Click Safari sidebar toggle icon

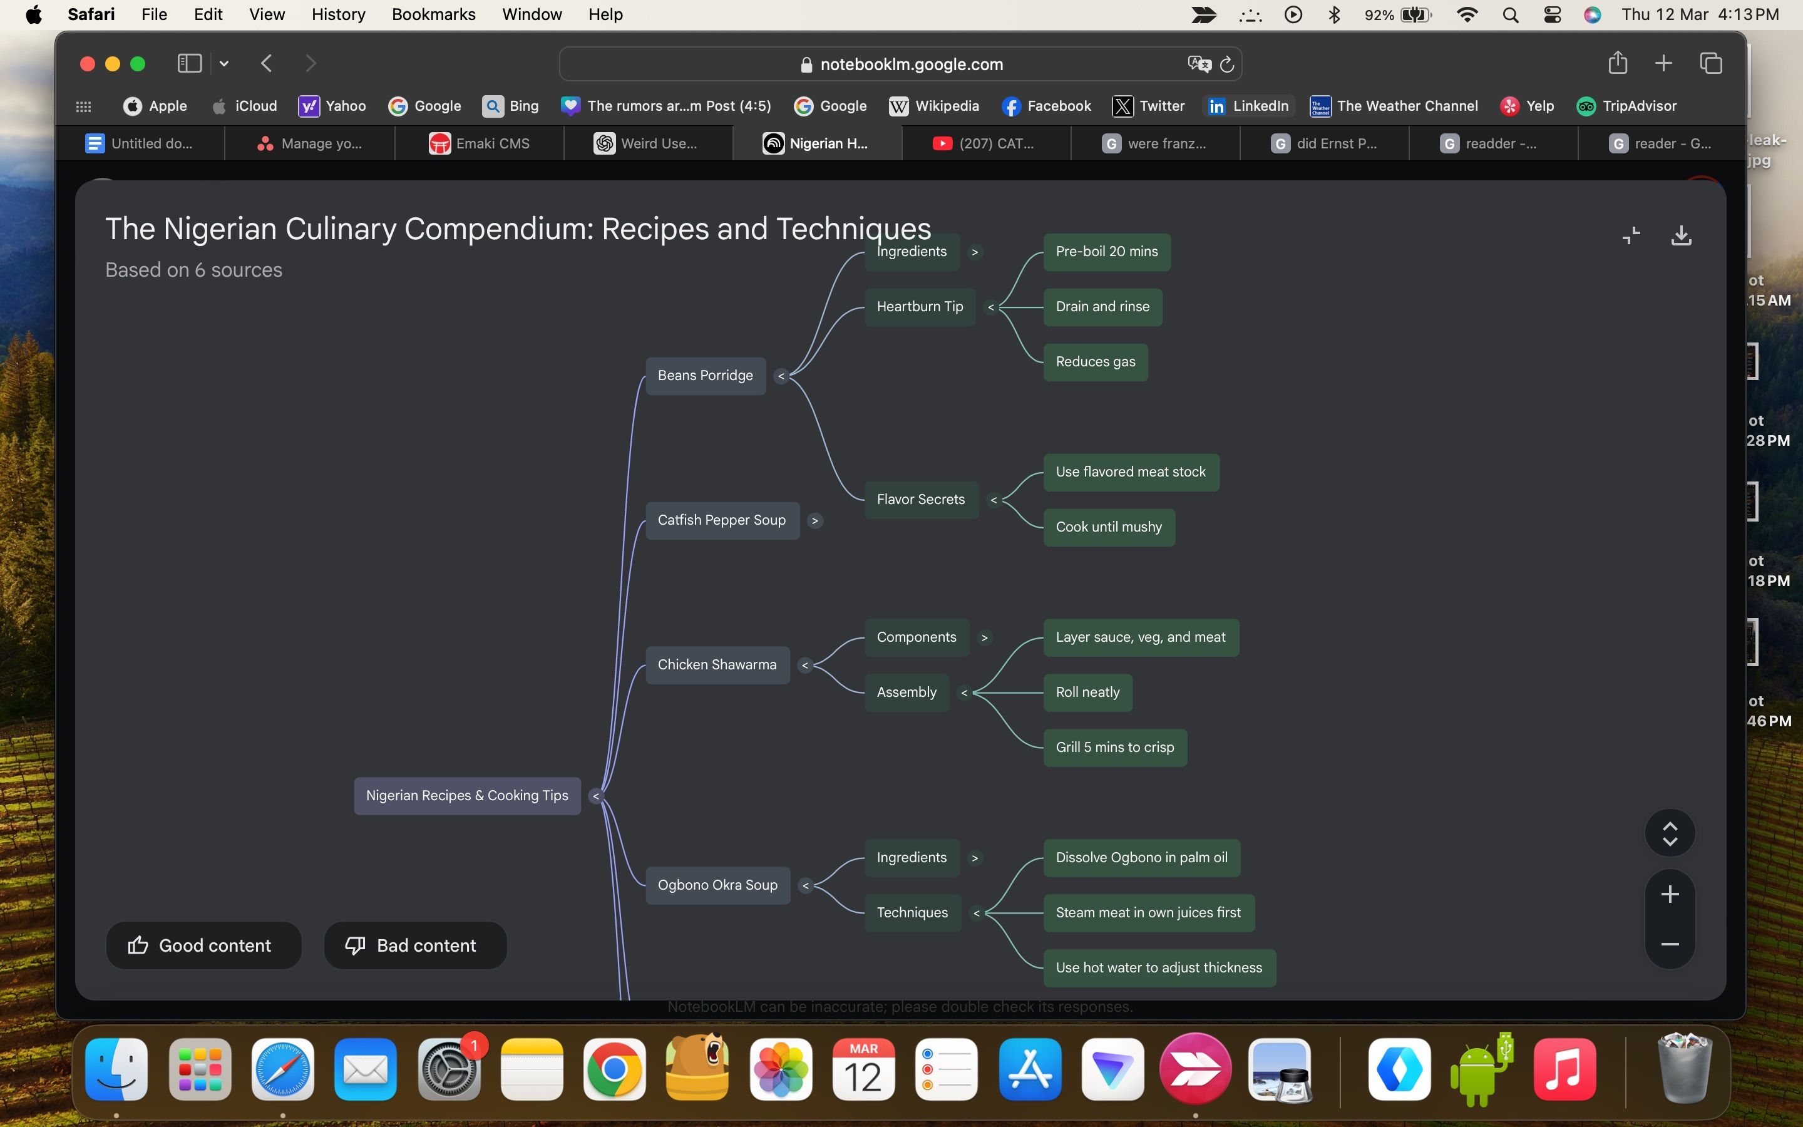(x=189, y=63)
